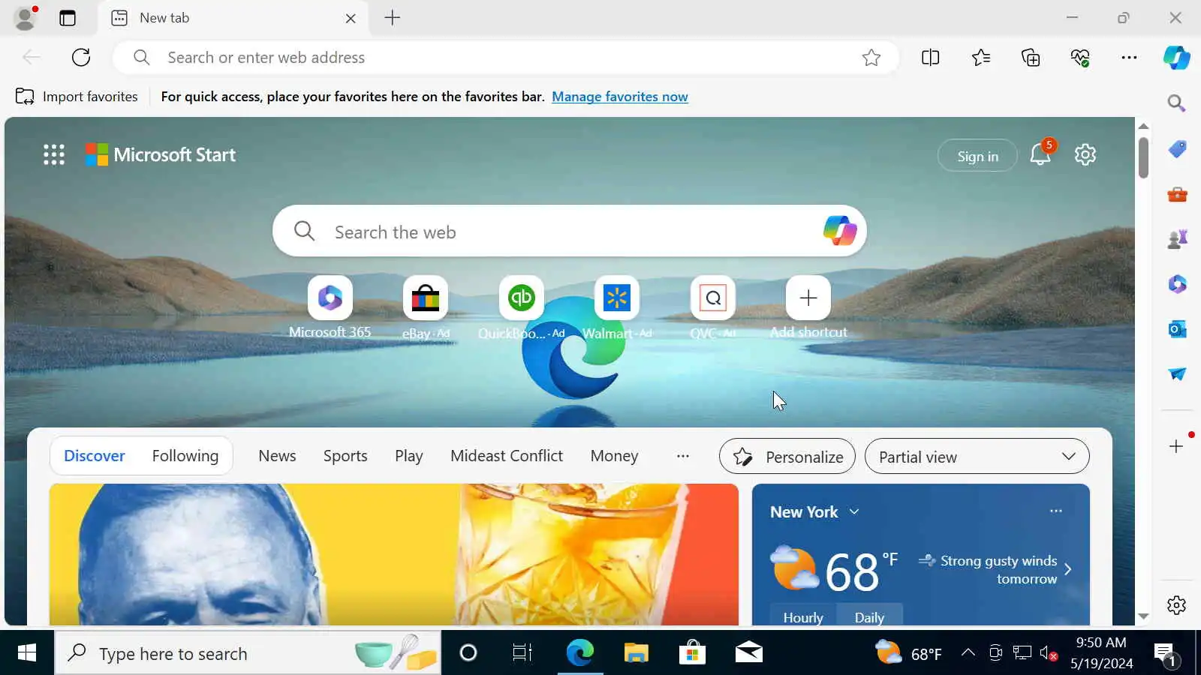This screenshot has height=675, width=1201.
Task: Show hidden system tray icons
Action: coord(968,652)
